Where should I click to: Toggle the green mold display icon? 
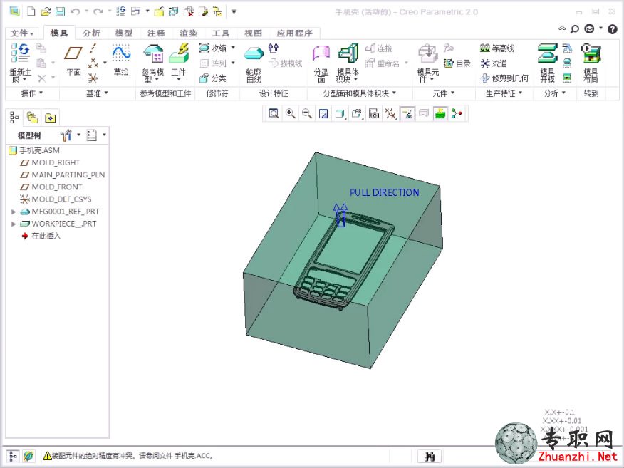pos(440,114)
